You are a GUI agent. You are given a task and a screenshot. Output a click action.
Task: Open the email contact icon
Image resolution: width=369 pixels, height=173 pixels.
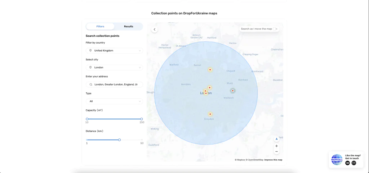coord(354,163)
